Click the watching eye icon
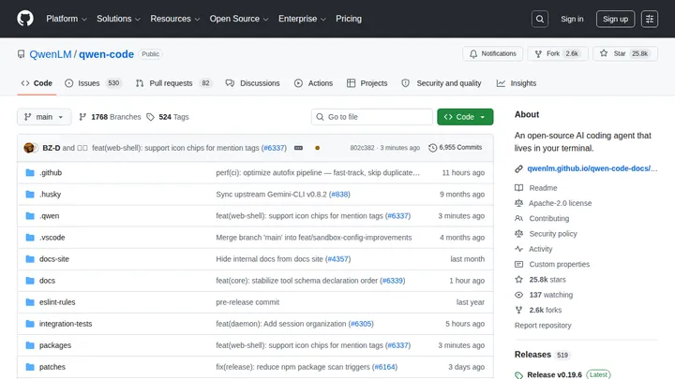675x379 pixels. (x=518, y=295)
